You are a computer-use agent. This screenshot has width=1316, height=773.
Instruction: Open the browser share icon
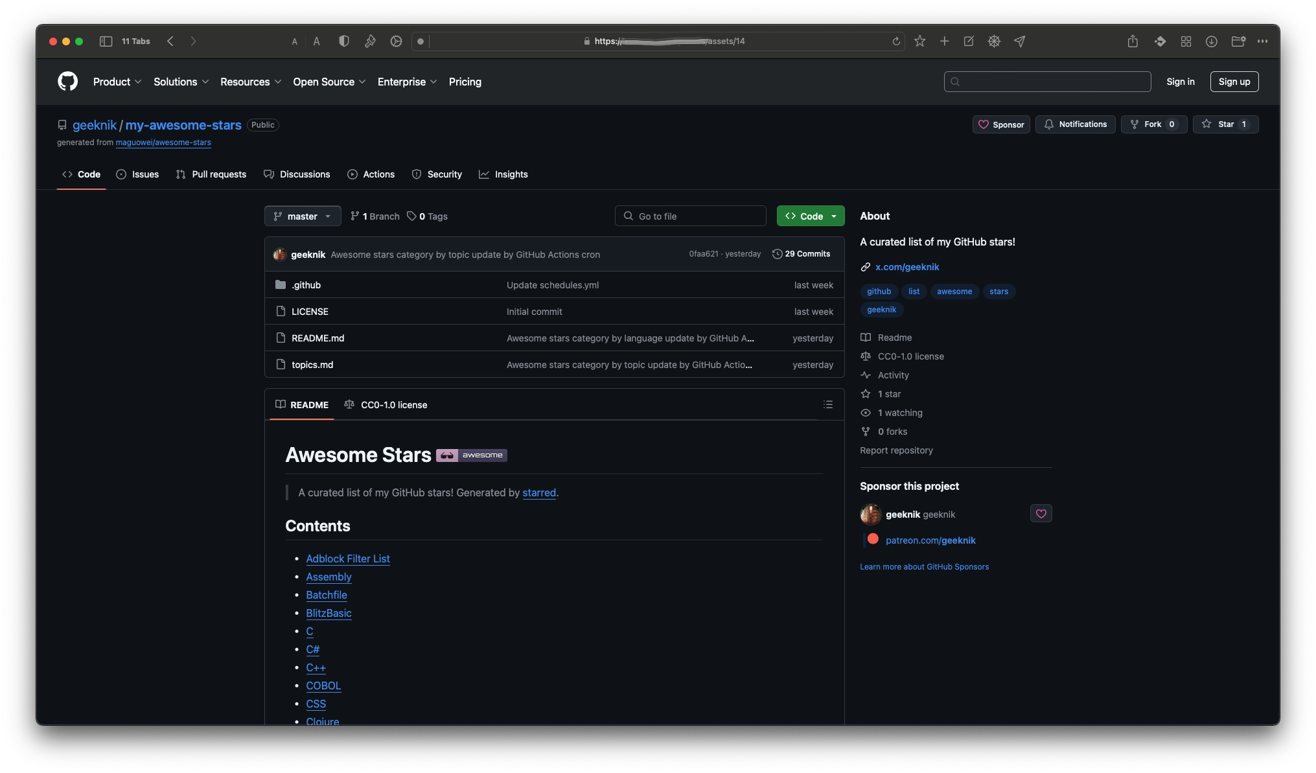click(x=1133, y=41)
